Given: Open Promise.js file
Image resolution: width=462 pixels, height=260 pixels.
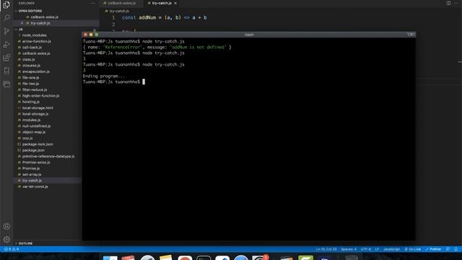Looking at the screenshot, I should (x=31, y=168).
